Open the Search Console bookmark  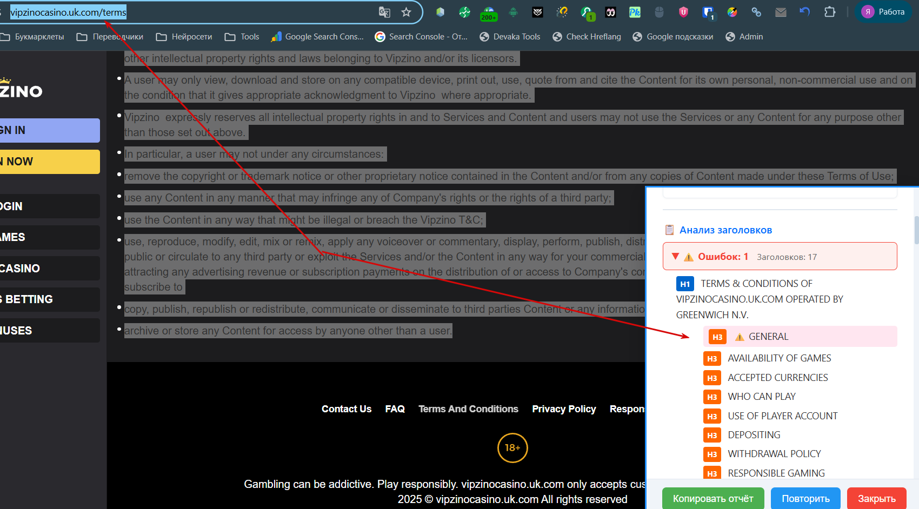(421, 37)
